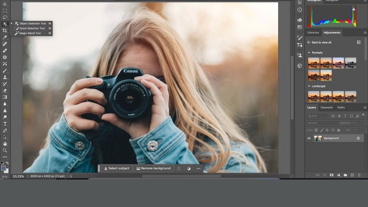Expand the status bar info arrow

pyautogui.click(x=71, y=176)
